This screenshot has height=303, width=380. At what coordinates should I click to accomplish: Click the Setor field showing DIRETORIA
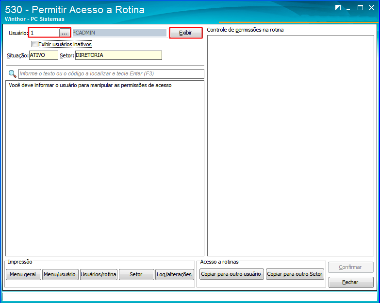pyautogui.click(x=118, y=55)
